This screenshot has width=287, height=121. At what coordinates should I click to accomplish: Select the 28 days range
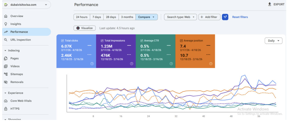pos(111,17)
